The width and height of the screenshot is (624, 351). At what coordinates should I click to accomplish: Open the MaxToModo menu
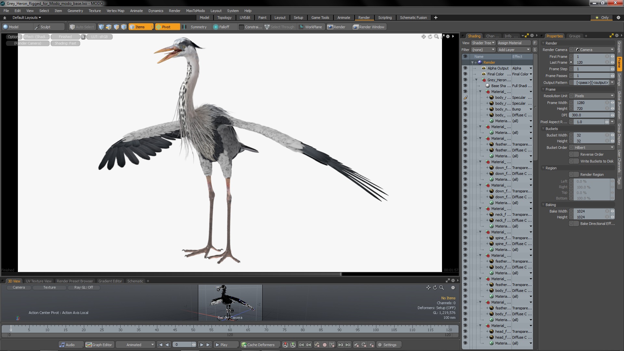pyautogui.click(x=195, y=11)
